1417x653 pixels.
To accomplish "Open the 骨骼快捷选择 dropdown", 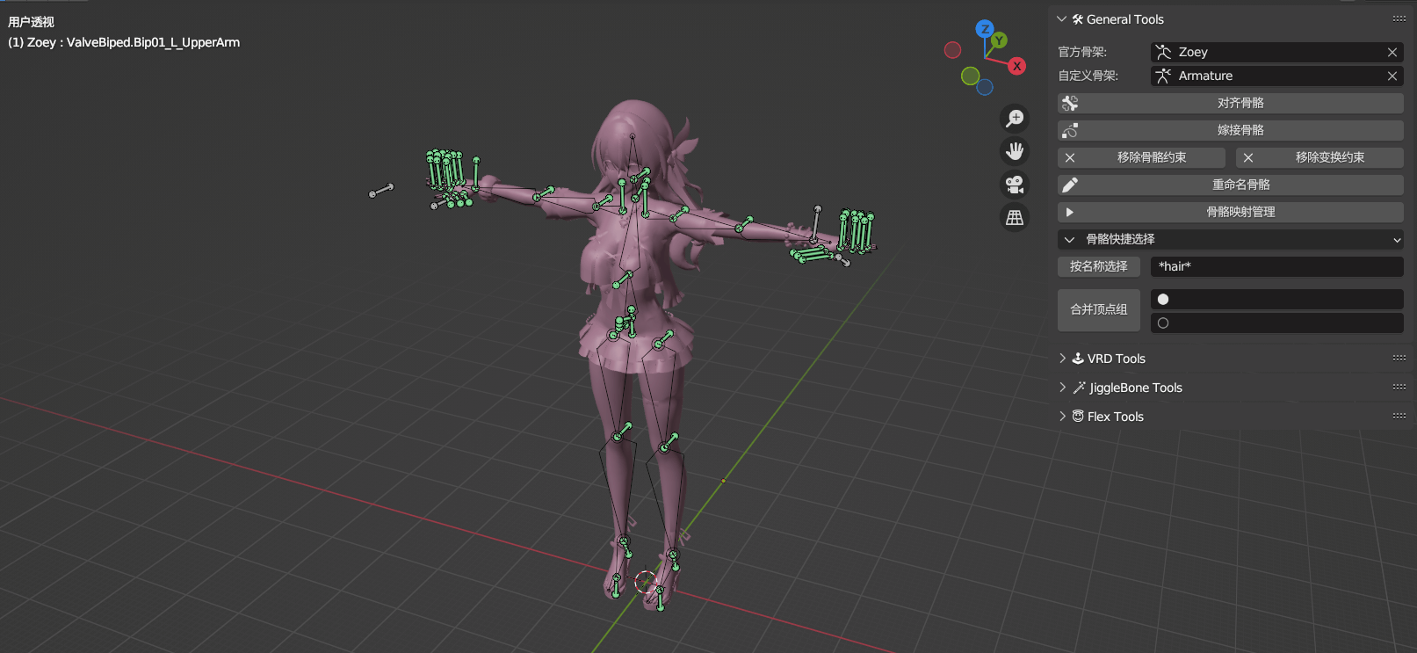I will click(1230, 239).
